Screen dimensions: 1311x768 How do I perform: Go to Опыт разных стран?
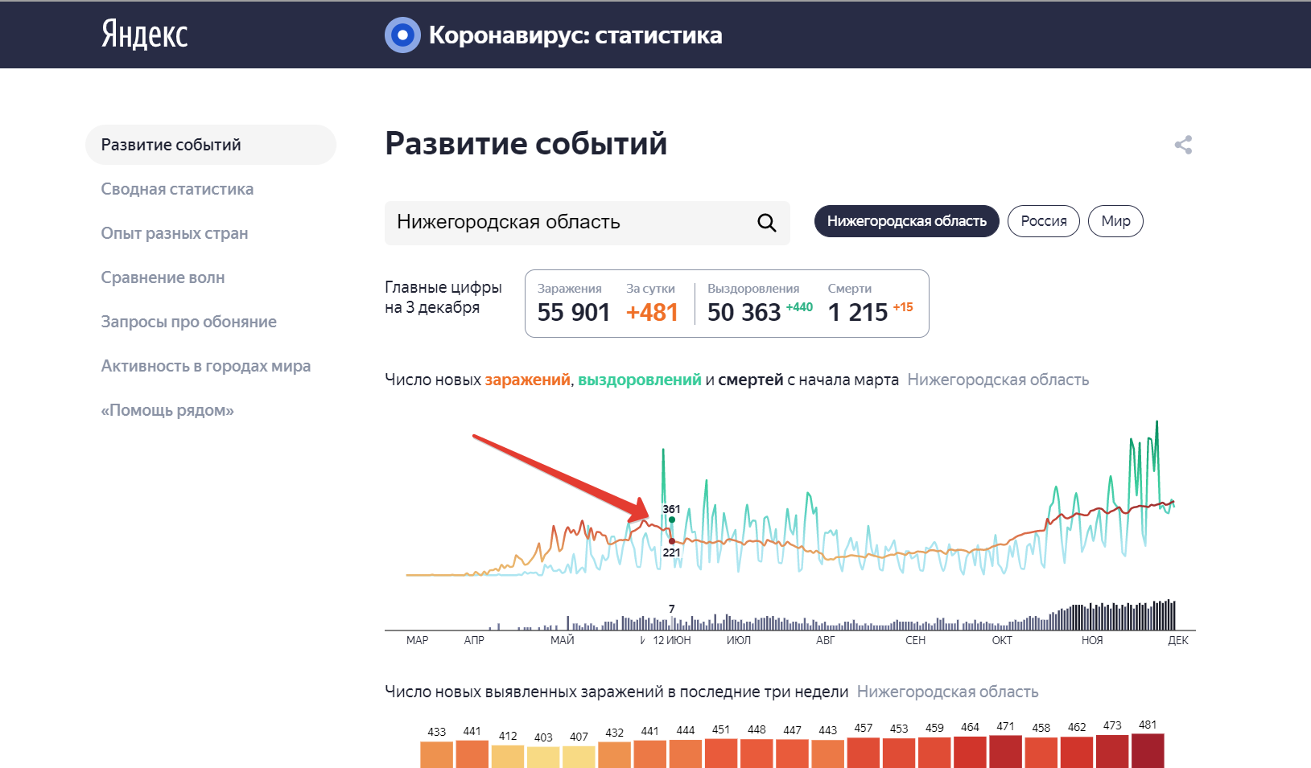coord(174,233)
